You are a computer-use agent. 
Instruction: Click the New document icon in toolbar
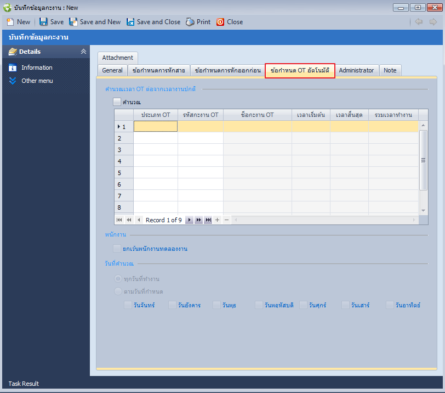pos(10,22)
